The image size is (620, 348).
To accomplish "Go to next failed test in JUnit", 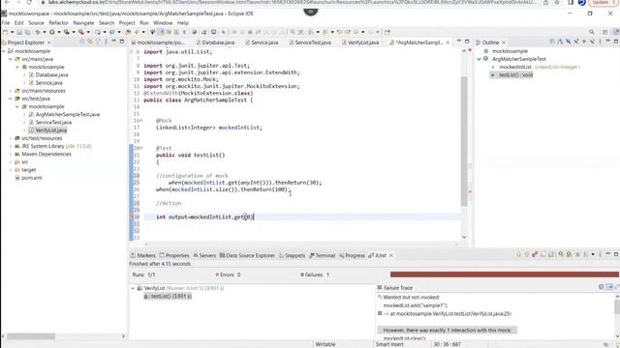I will coord(518,254).
